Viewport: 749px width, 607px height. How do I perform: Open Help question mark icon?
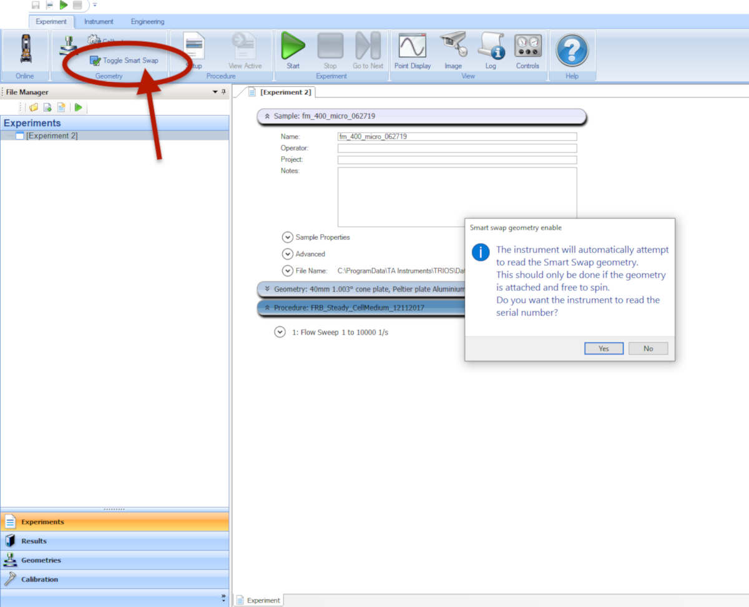coord(572,51)
